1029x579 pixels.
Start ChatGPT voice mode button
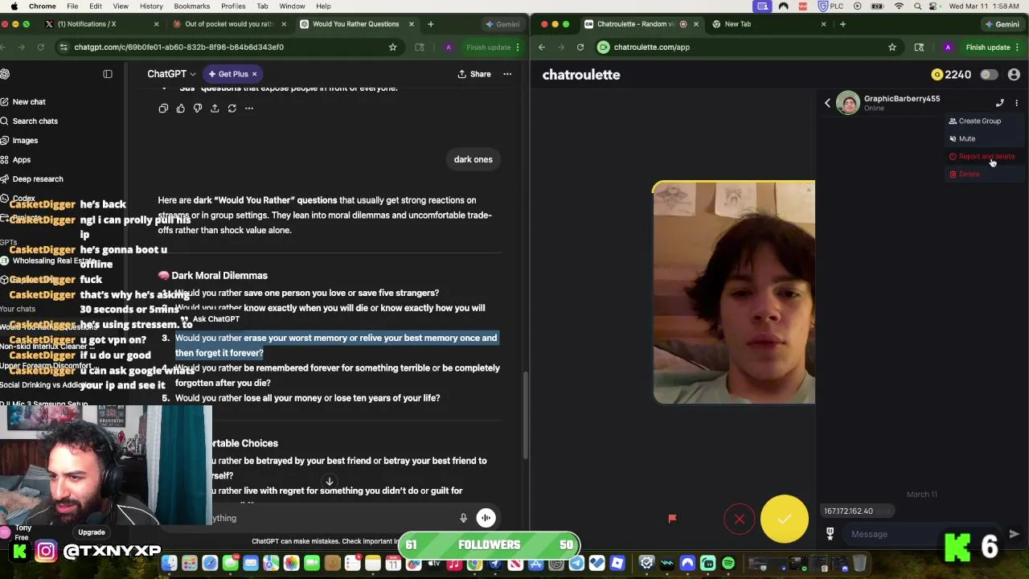[486, 518]
